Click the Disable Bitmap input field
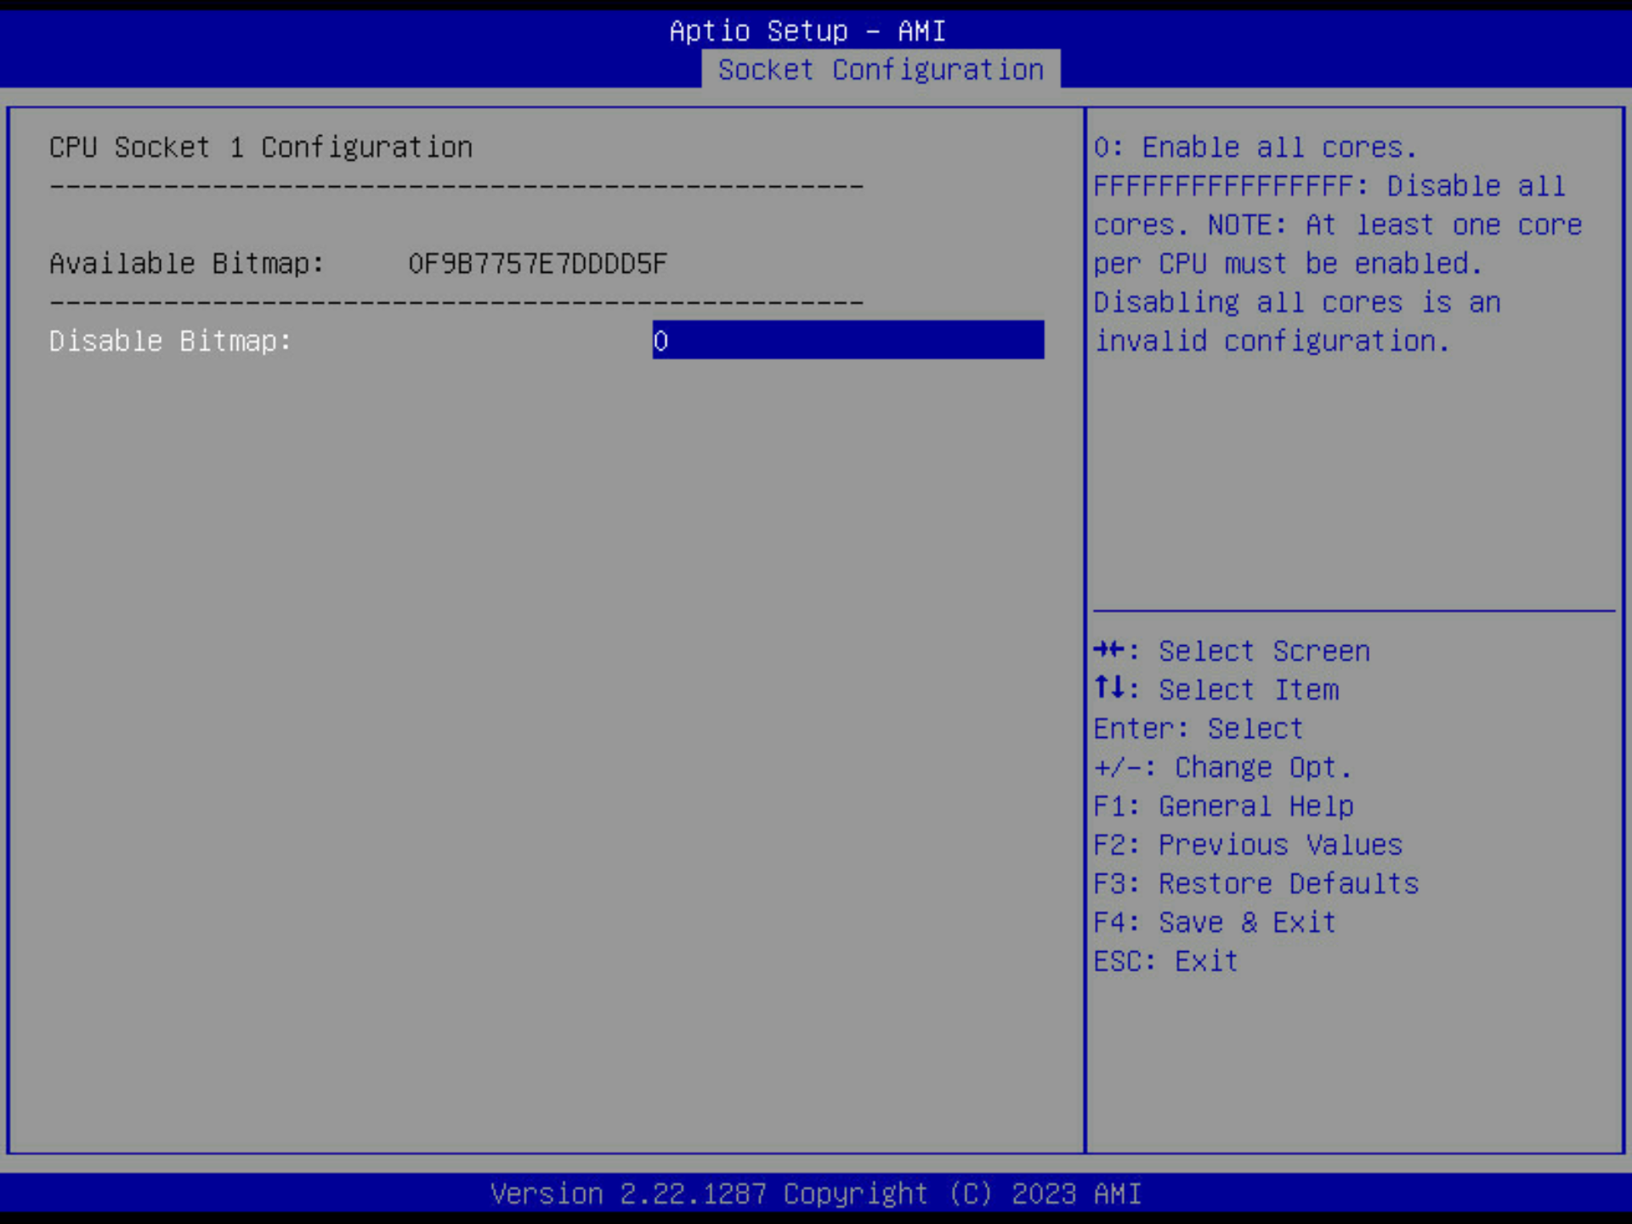This screenshot has height=1224, width=1632. pyautogui.click(x=847, y=340)
